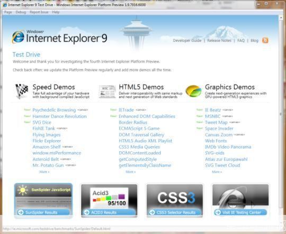
Task: Click the orange RSS feed icon
Action: (x=265, y=40)
